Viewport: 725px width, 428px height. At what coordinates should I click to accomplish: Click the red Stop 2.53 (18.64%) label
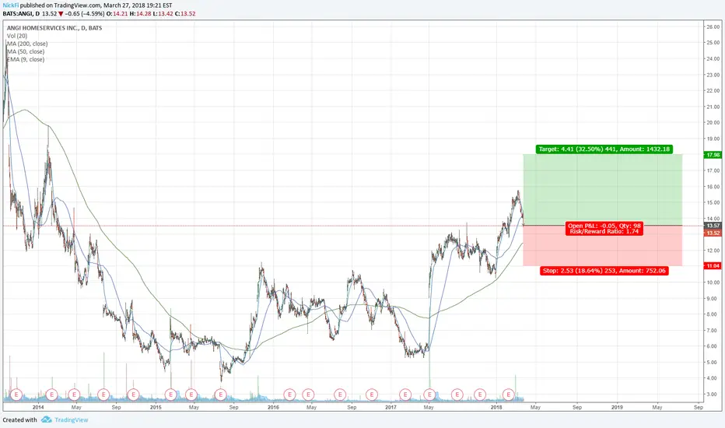[x=604, y=270]
